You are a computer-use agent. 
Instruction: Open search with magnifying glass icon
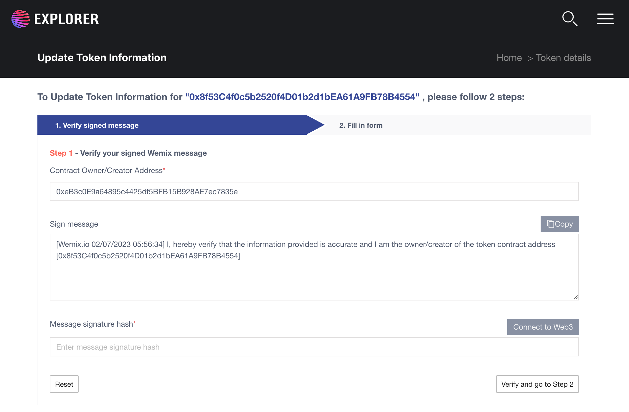569,19
